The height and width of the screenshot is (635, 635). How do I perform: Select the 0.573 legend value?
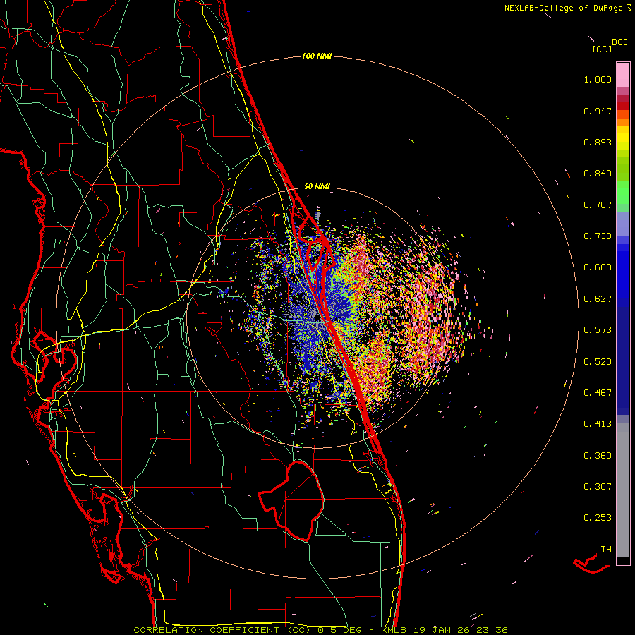tap(598, 330)
